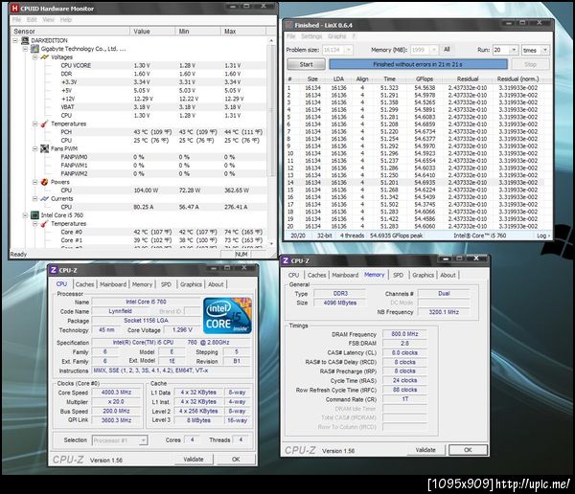575x494 pixels.
Task: Click the LinX window title icon
Action: [289, 25]
